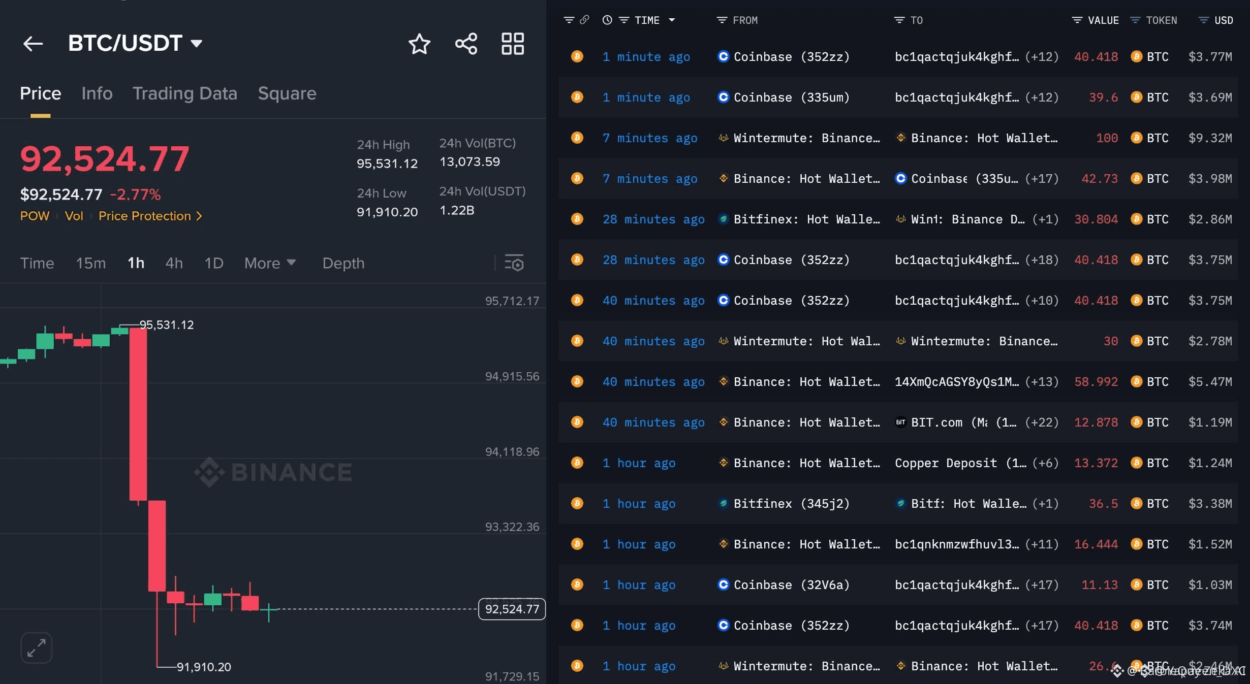This screenshot has height=684, width=1250.
Task: Click the Depth chart button
Action: (343, 263)
